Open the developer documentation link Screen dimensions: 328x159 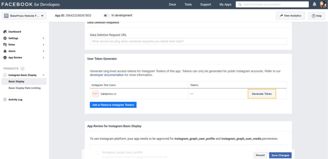click(x=107, y=75)
